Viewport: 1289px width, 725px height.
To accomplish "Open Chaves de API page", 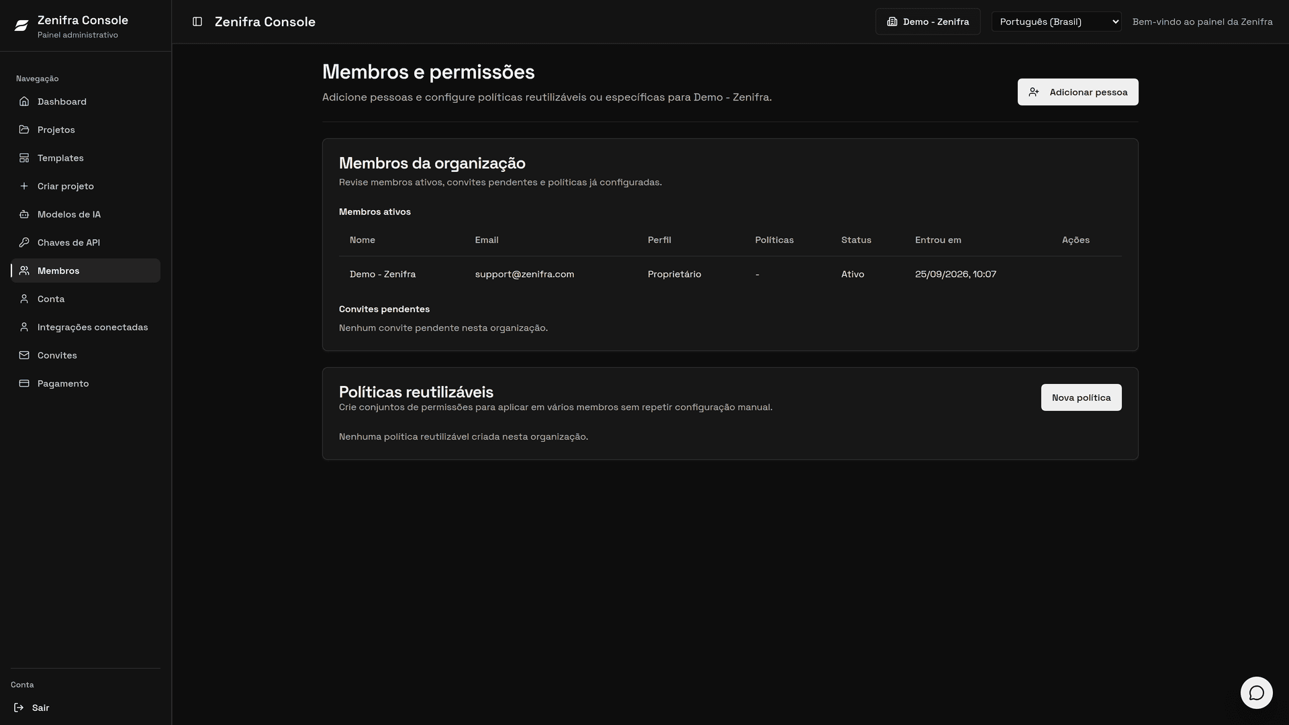I will click(85, 242).
